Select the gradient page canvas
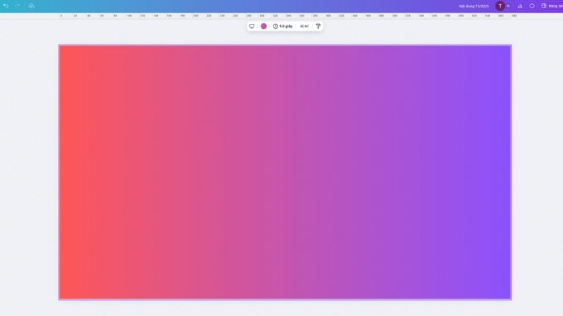 tap(285, 172)
